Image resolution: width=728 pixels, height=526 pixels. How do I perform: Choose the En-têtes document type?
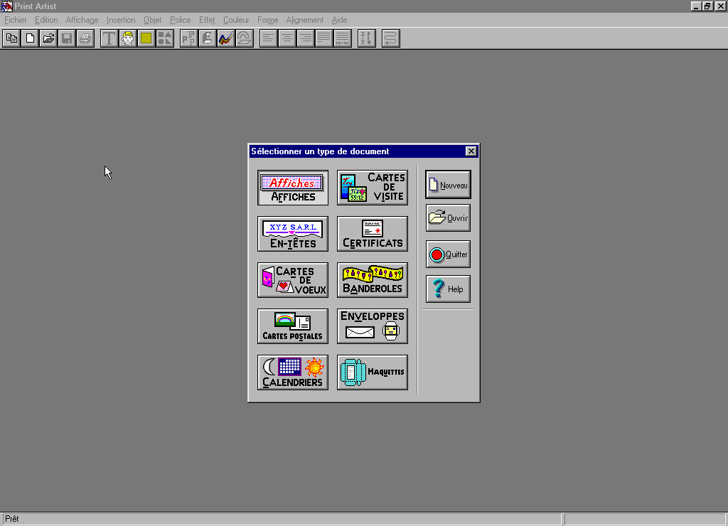[x=293, y=234]
